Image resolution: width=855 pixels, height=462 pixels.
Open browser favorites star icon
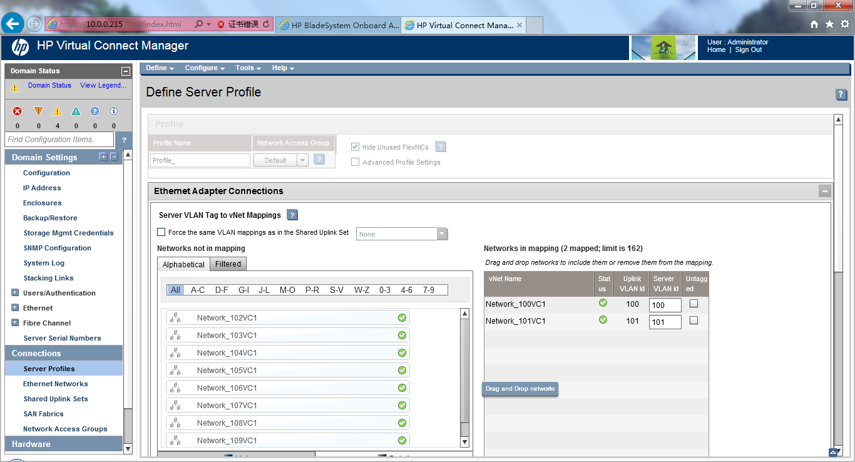[x=829, y=24]
